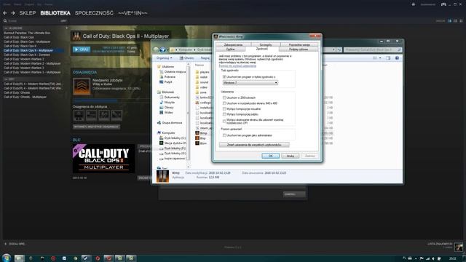Click Otwórz in Explorer toolbar
Screen dimensions: 466x262
point(186,58)
